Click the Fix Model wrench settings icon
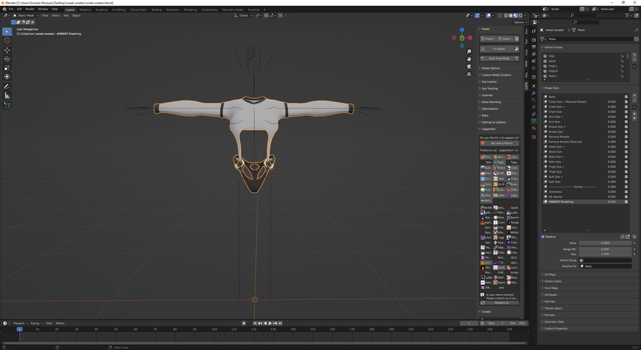The width and height of the screenshot is (641, 350). (517, 49)
